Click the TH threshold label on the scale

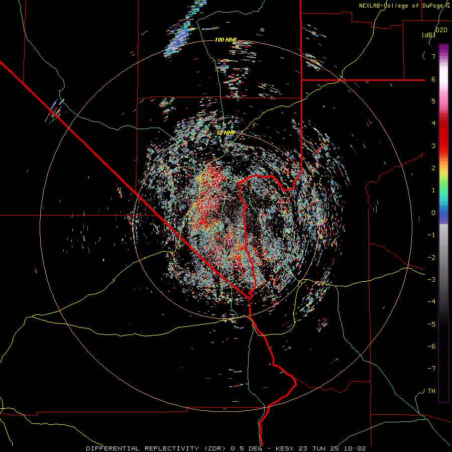click(431, 391)
